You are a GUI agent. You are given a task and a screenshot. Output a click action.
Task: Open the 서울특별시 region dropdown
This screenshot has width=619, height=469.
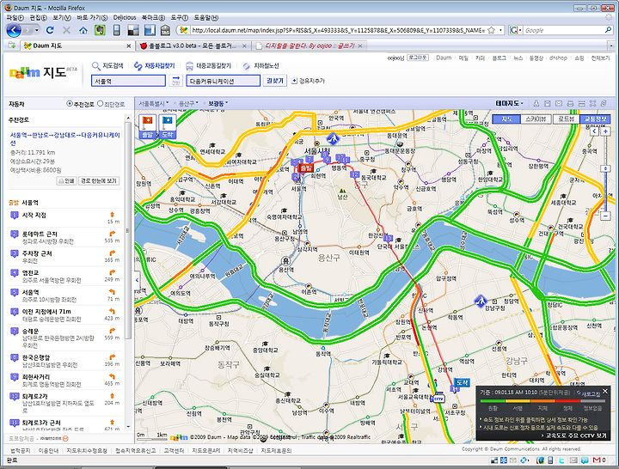point(154,103)
